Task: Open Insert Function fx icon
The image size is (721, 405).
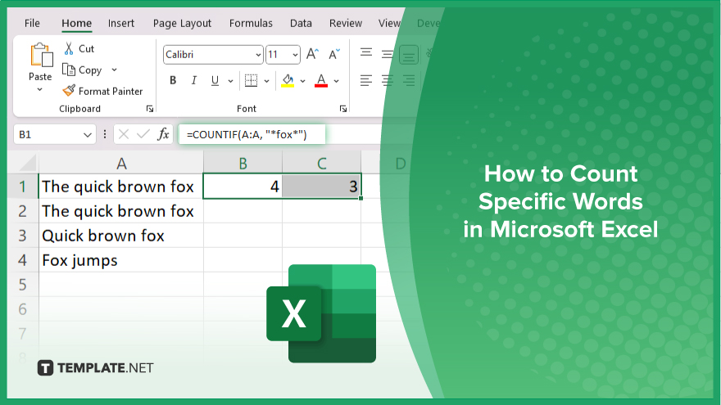Action: pos(163,134)
